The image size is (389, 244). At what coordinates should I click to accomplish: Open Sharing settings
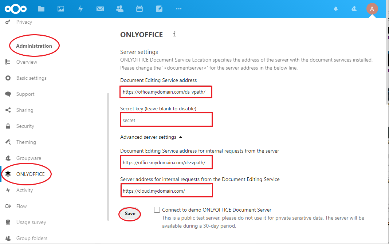click(24, 110)
